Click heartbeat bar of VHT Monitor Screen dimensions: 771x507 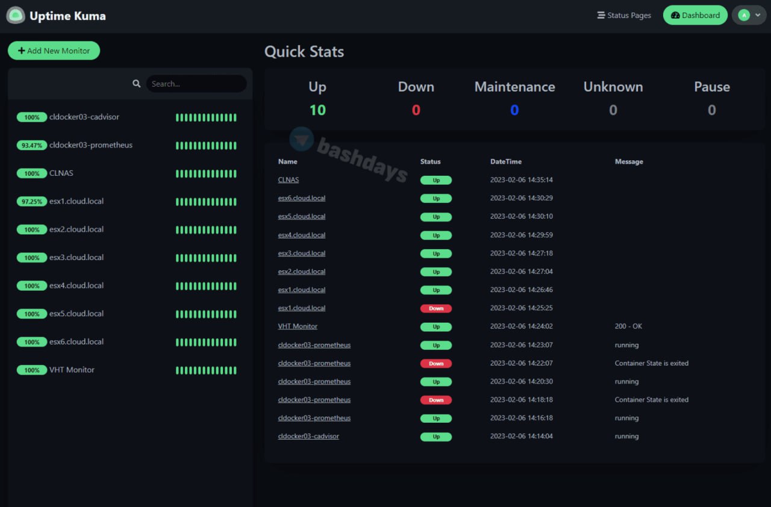coord(206,370)
